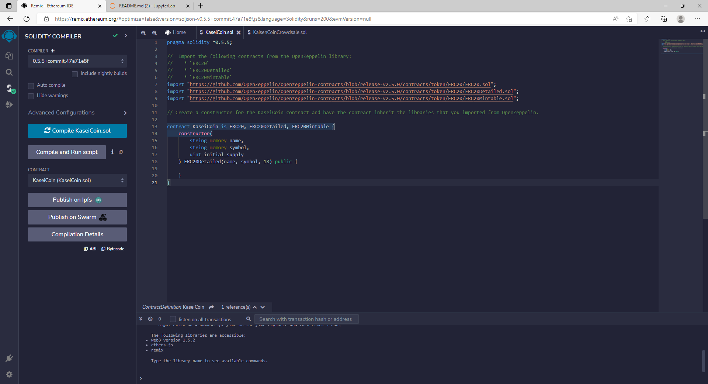Add a custom compiler with plus icon

tap(53, 51)
